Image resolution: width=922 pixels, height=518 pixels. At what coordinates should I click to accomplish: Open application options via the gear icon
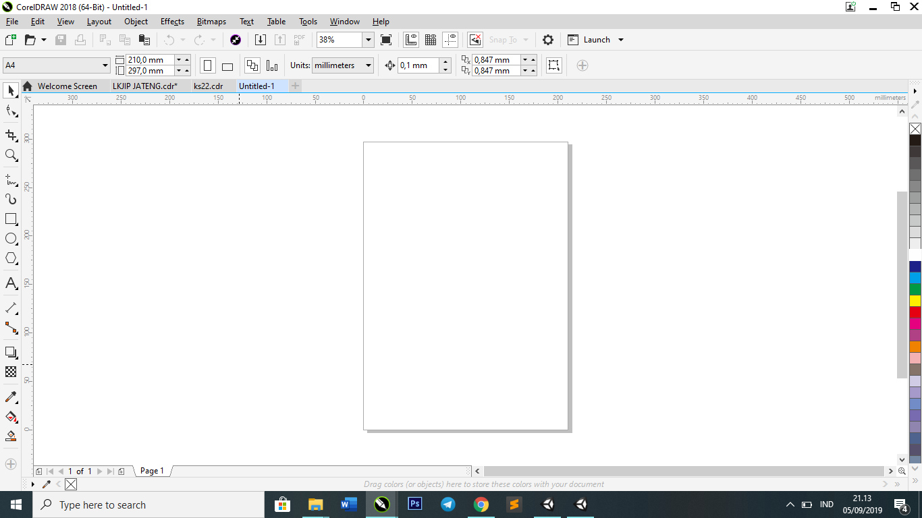pyautogui.click(x=547, y=39)
